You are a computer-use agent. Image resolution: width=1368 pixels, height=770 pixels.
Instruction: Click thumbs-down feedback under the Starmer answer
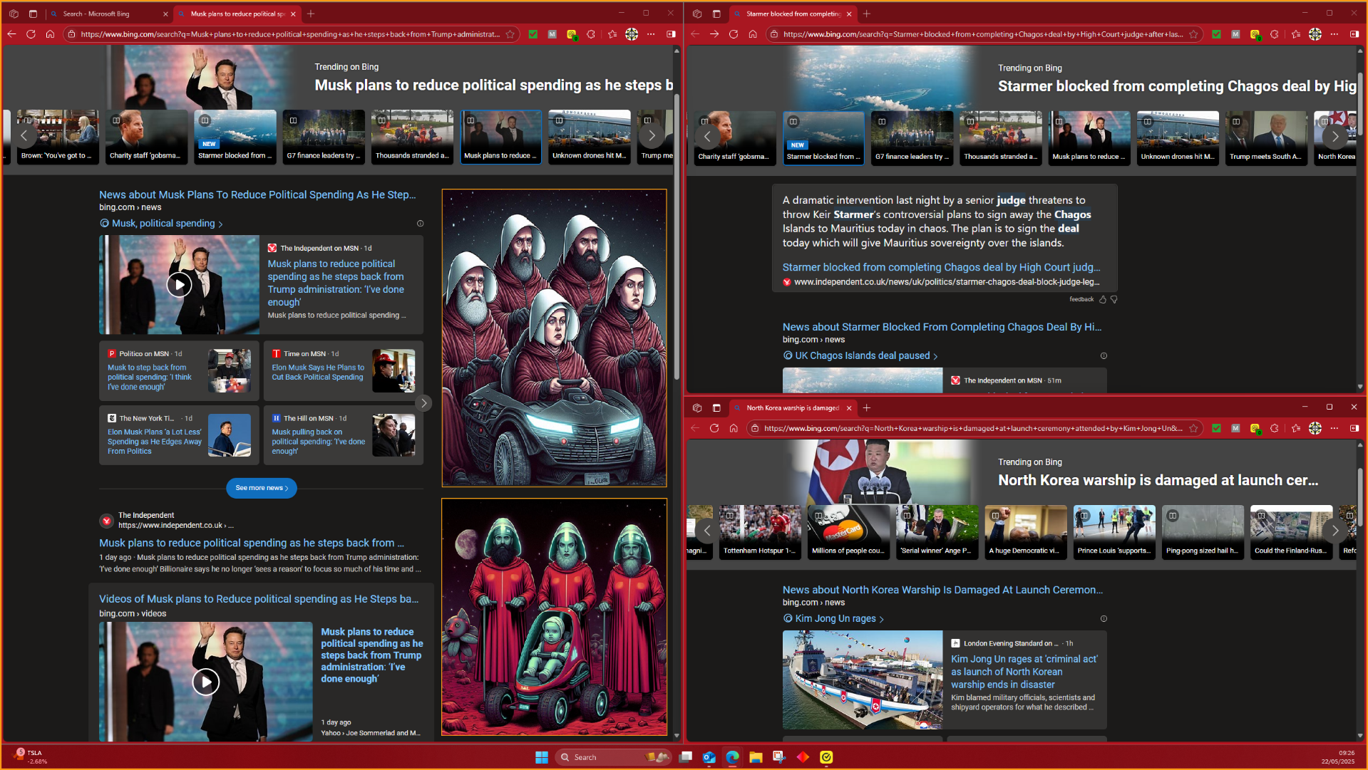[1114, 299]
